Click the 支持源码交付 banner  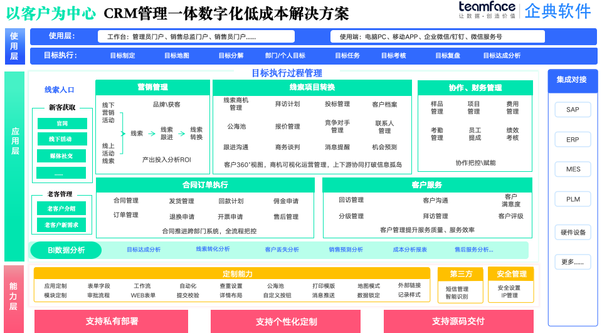(458, 322)
